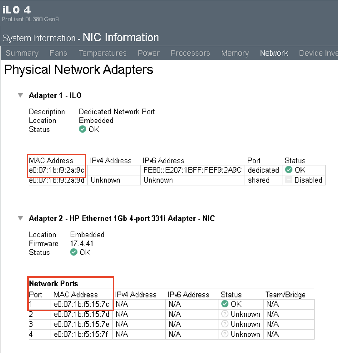Click port 1 green OK status icon
Image resolution: width=338 pixels, height=353 pixels.
225,304
